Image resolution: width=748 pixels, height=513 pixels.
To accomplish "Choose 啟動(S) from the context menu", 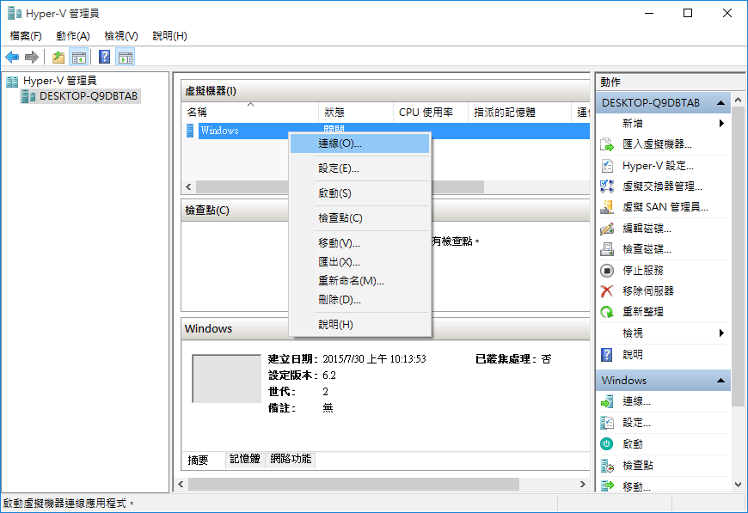I will (x=359, y=193).
